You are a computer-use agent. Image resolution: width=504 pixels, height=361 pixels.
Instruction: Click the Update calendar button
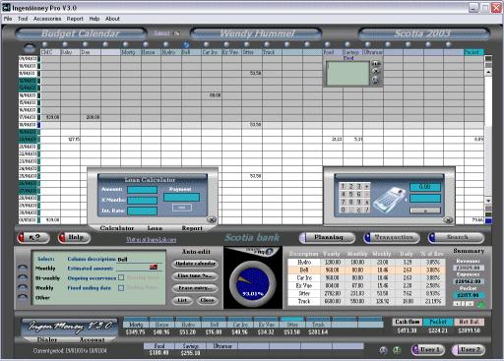coord(195,264)
